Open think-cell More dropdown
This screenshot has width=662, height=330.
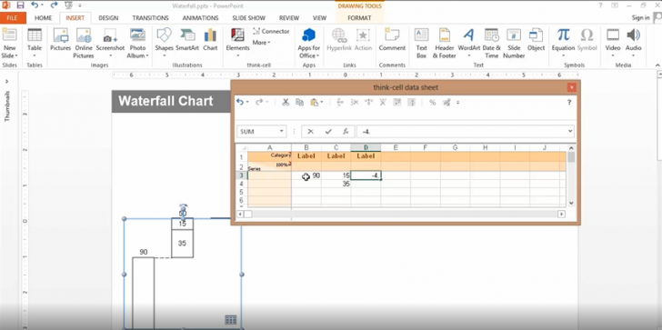pos(261,43)
